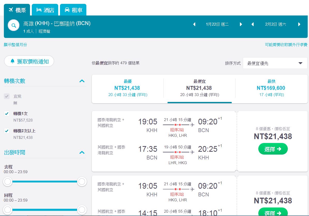Click 選擇 on the first flight result
The image size is (309, 216).
[273, 149]
